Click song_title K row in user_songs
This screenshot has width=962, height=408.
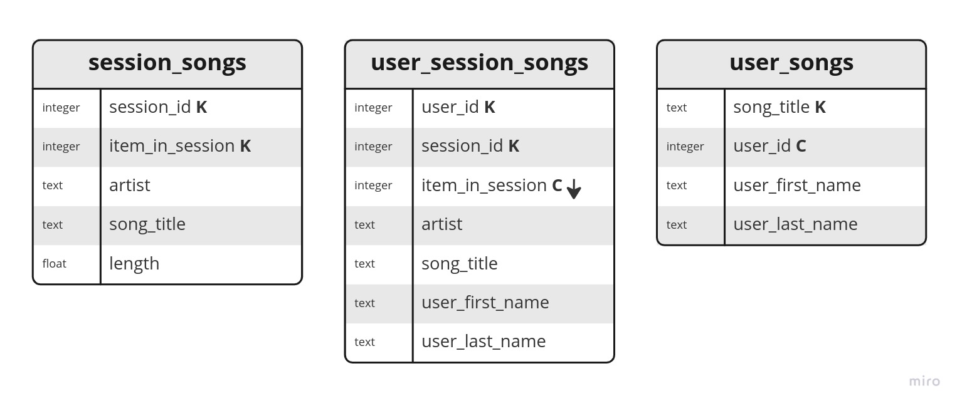(x=791, y=108)
